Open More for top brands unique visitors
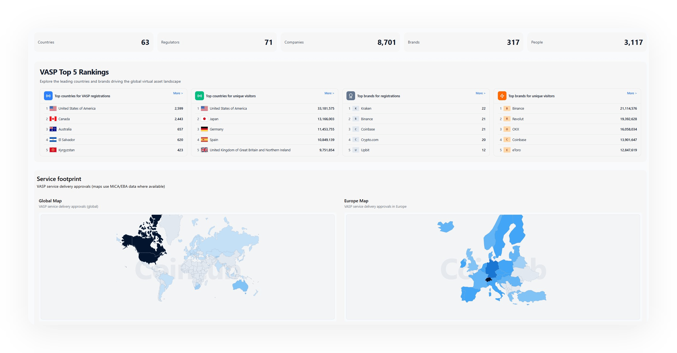Image resolution: width=677 pixels, height=353 pixels. (x=632, y=93)
